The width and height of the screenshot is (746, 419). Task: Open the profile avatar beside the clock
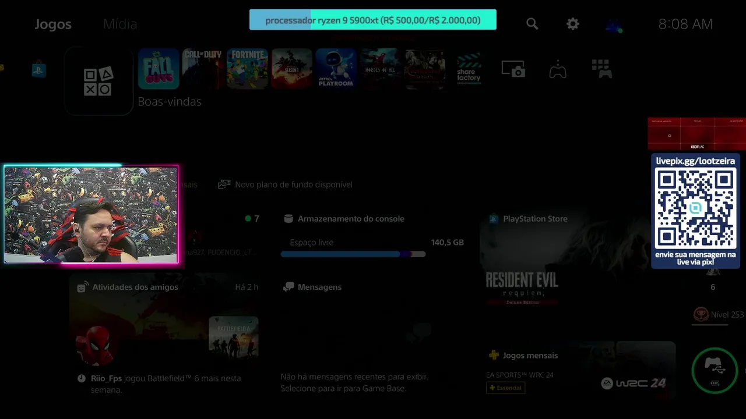pyautogui.click(x=614, y=25)
